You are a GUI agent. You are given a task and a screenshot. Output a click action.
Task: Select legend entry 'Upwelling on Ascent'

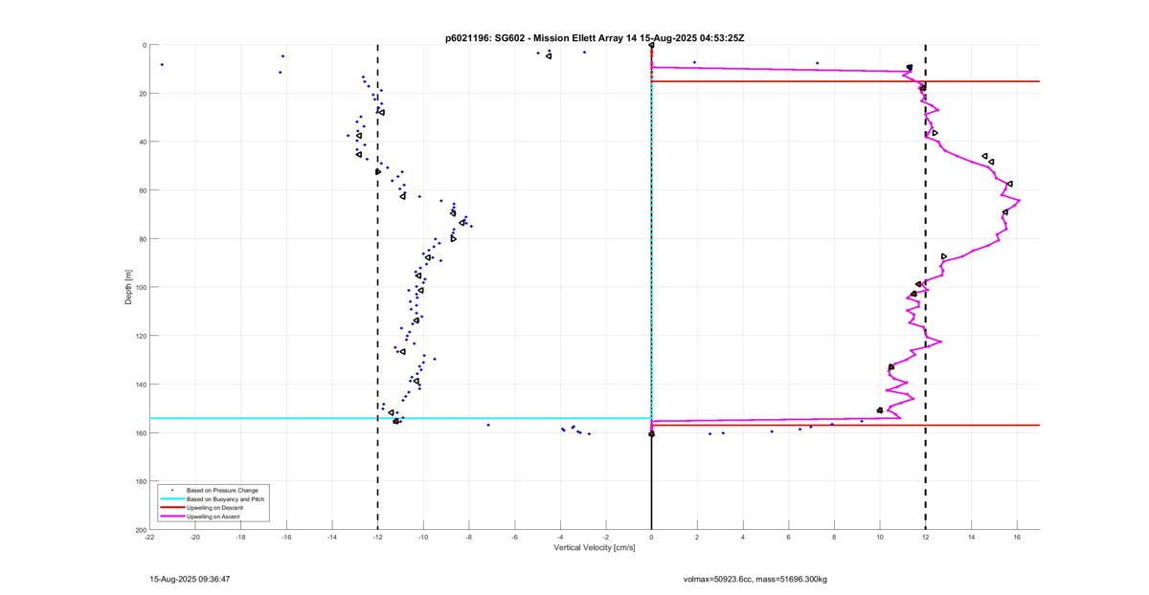[x=214, y=516]
